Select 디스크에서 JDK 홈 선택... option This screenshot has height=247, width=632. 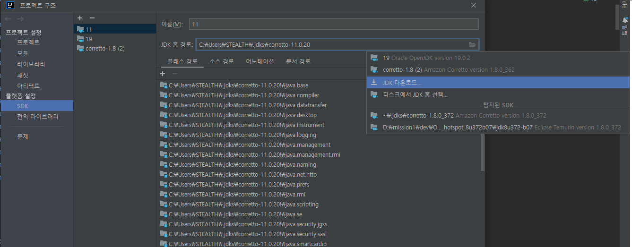click(x=498, y=94)
